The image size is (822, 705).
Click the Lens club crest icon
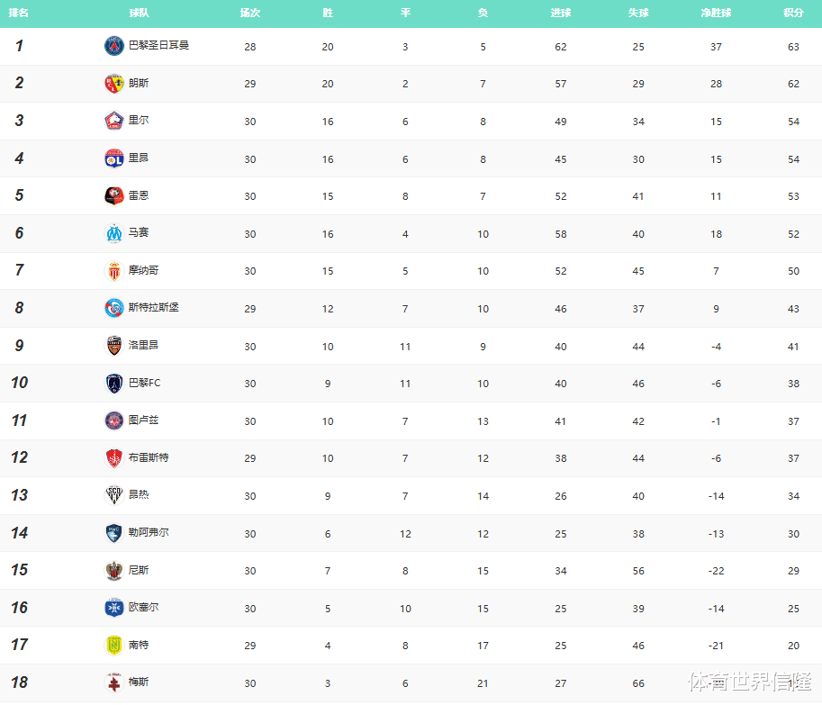(113, 84)
